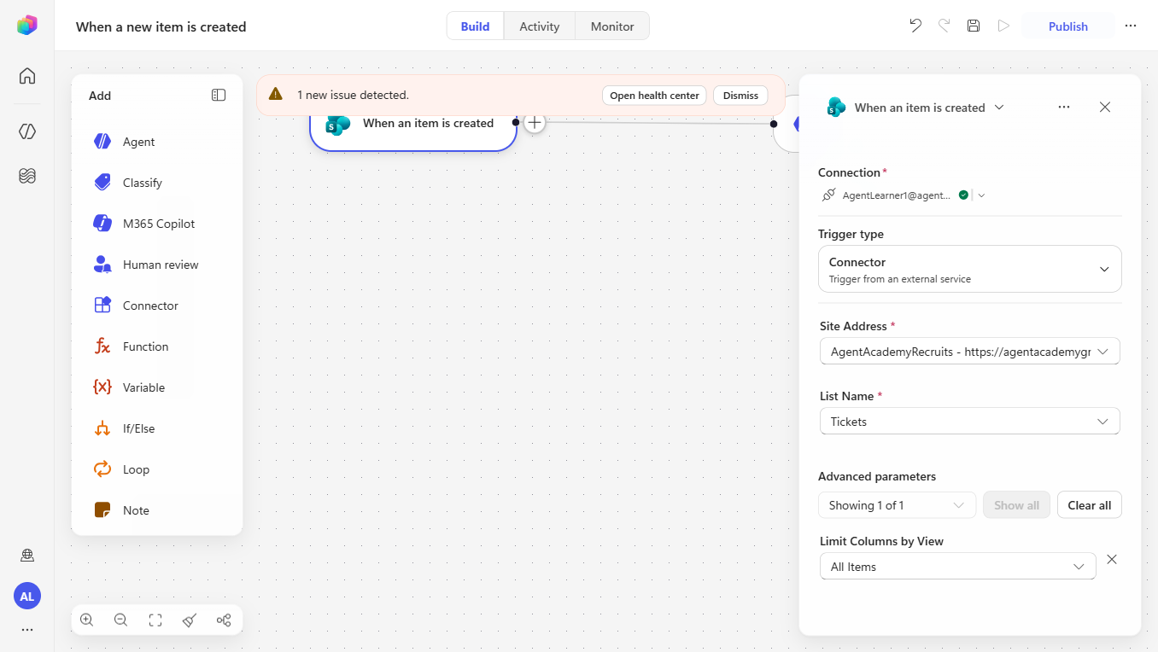Switch to the Build tab
The image size is (1158, 652).
click(x=475, y=26)
